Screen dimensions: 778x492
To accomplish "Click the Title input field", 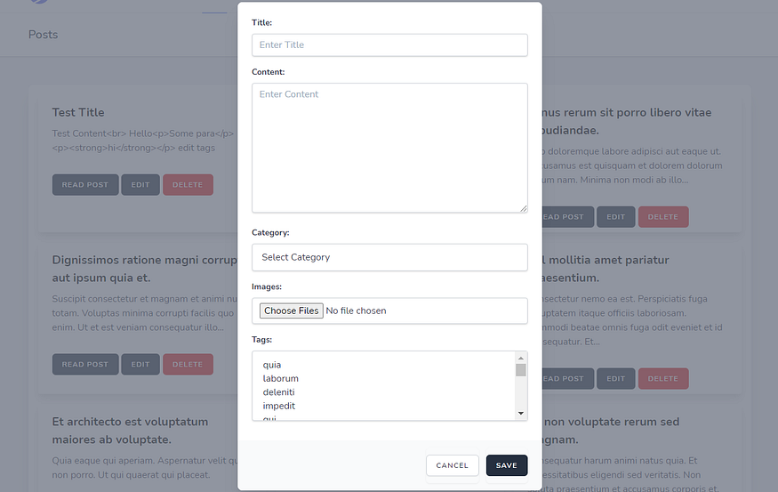I will [389, 45].
